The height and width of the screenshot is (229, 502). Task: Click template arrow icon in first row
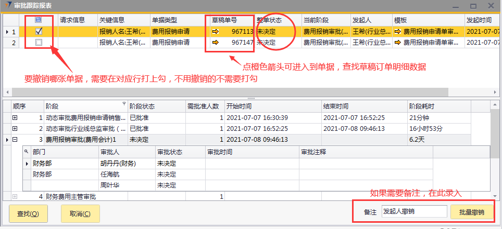point(398,32)
